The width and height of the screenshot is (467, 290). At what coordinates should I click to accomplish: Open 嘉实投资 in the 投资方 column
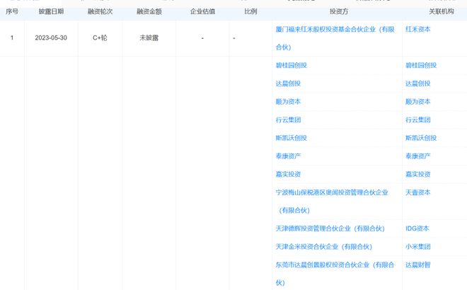click(288, 174)
